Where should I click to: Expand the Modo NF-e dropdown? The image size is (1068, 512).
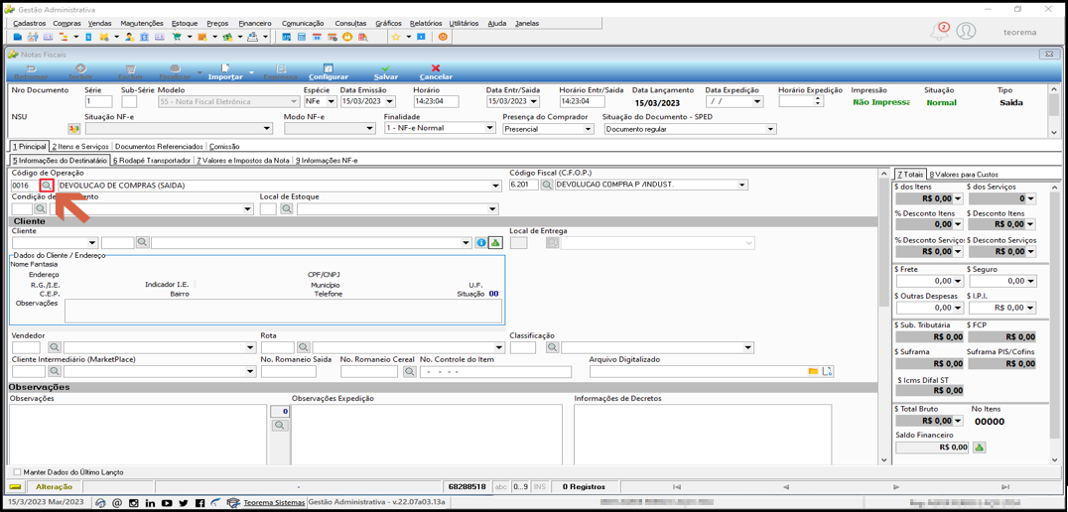pyautogui.click(x=370, y=129)
